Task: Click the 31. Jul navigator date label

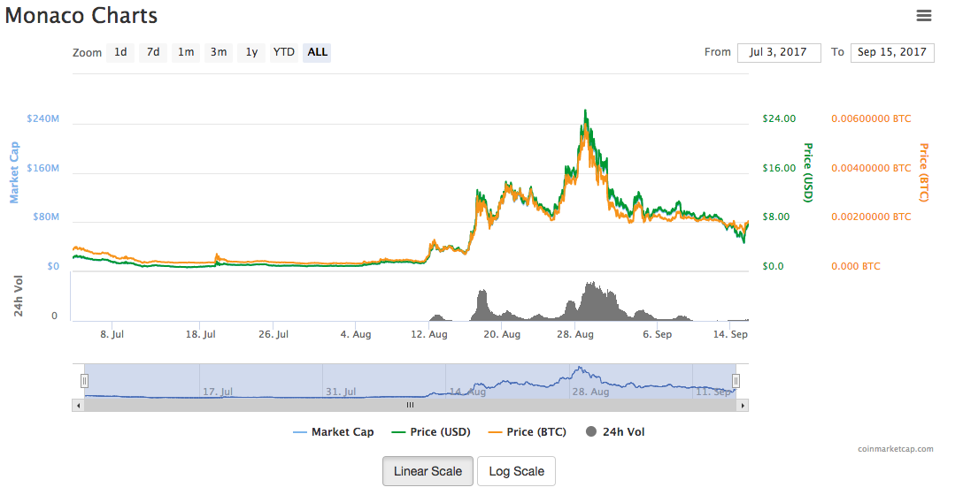Action: point(341,392)
